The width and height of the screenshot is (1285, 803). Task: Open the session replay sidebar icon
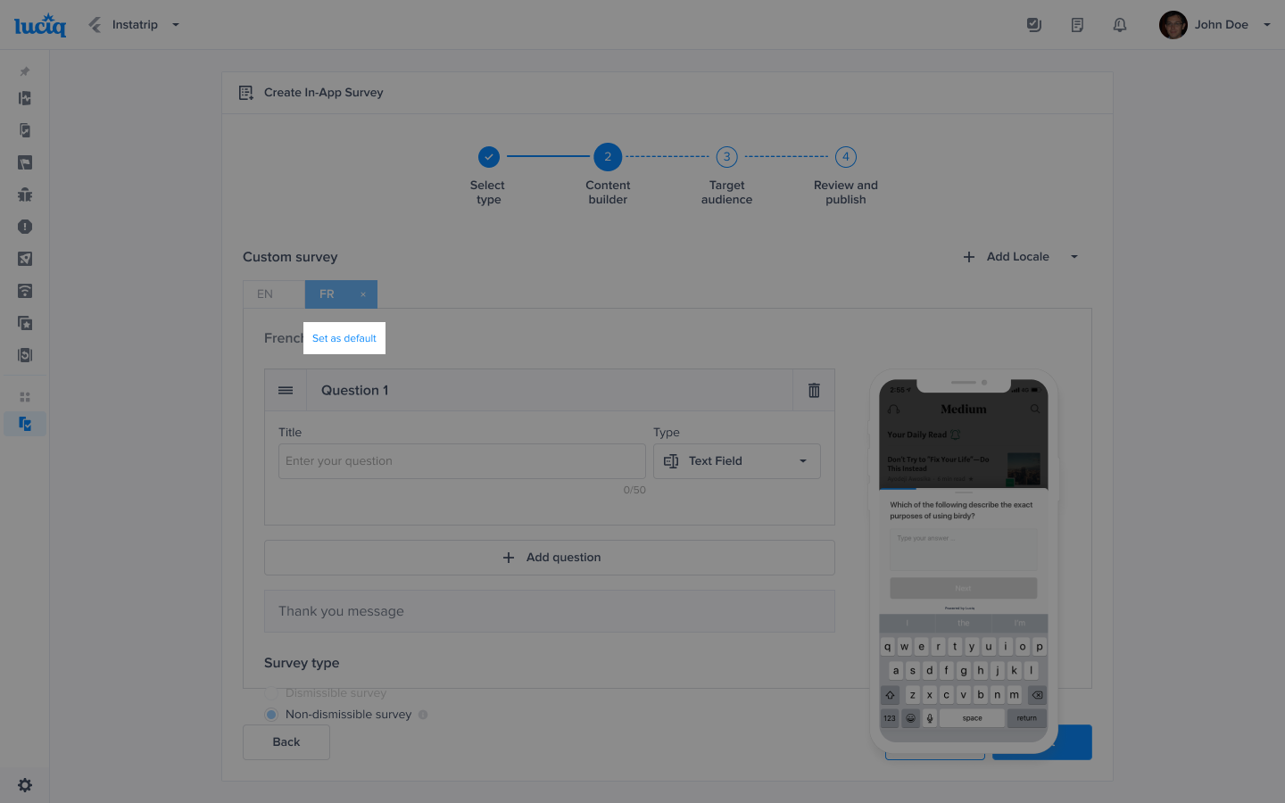[x=25, y=355]
